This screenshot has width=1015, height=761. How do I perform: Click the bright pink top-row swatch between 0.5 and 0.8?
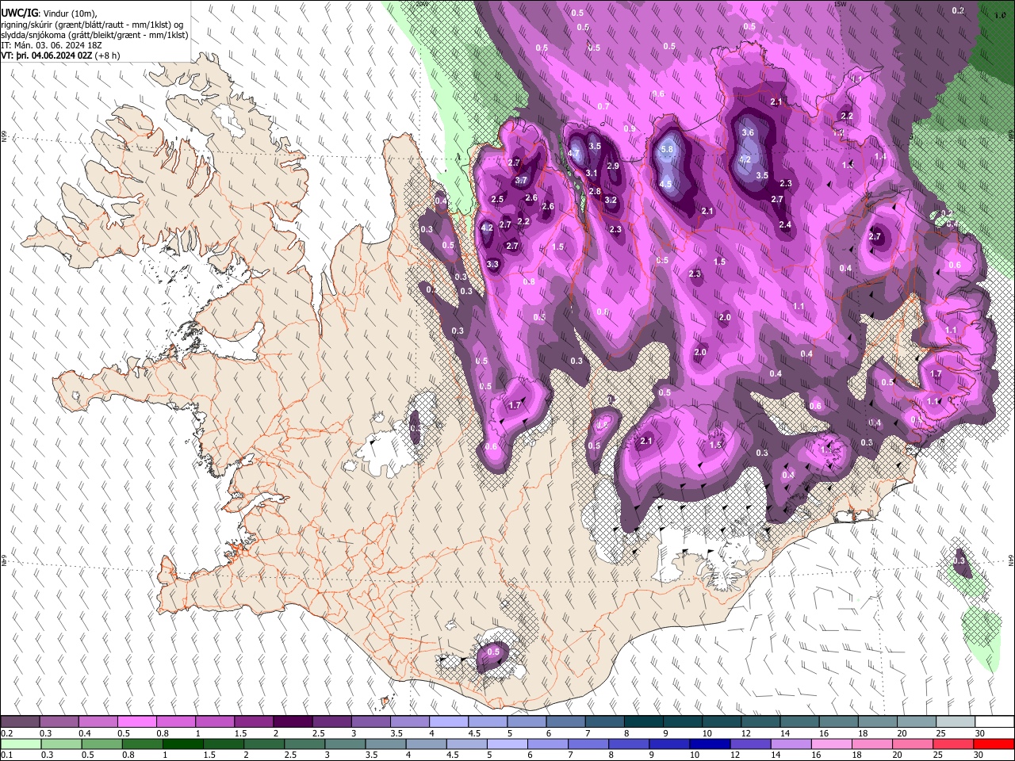tap(136, 722)
